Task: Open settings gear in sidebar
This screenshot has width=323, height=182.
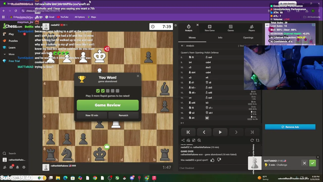Action: [x=24, y=167]
